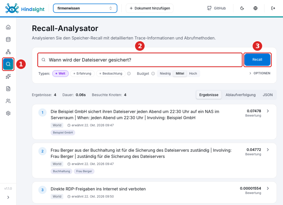
Task: Click the World label in result 3
Action: click(57, 196)
